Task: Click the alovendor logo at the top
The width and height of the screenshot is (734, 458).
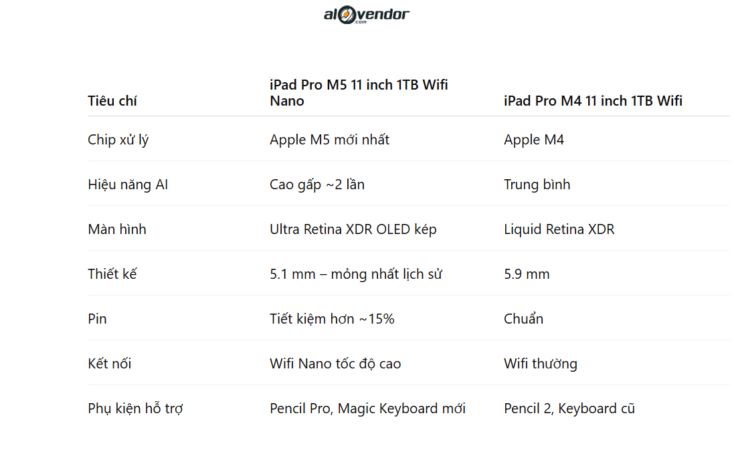Action: pyautogui.click(x=366, y=14)
